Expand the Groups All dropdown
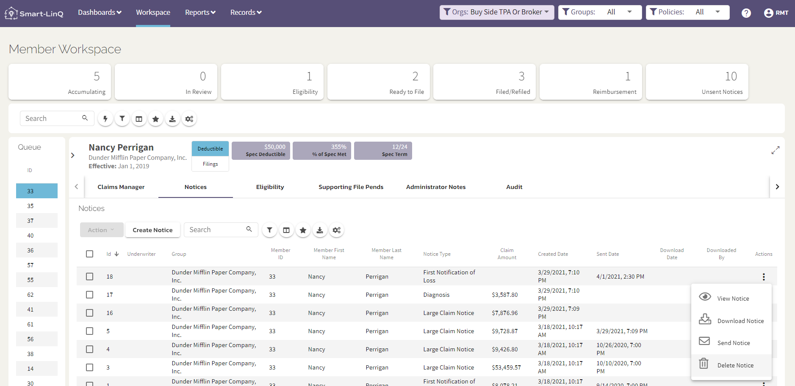Screen dimensions: 795x386 (600, 12)
